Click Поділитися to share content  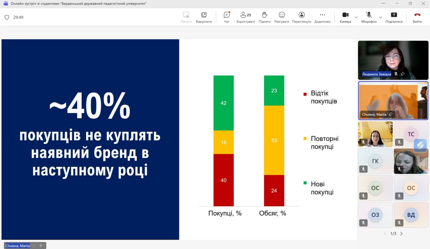click(394, 17)
